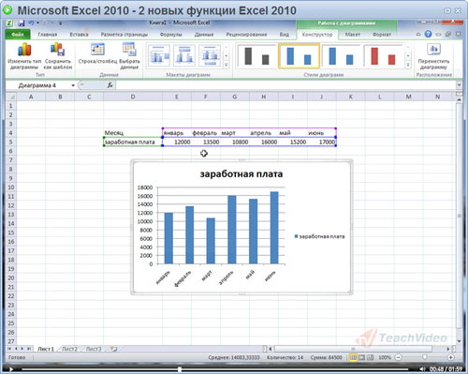The height and width of the screenshot is (374, 468).
Task: Expand the chart styles gallery
Action: coord(408,65)
